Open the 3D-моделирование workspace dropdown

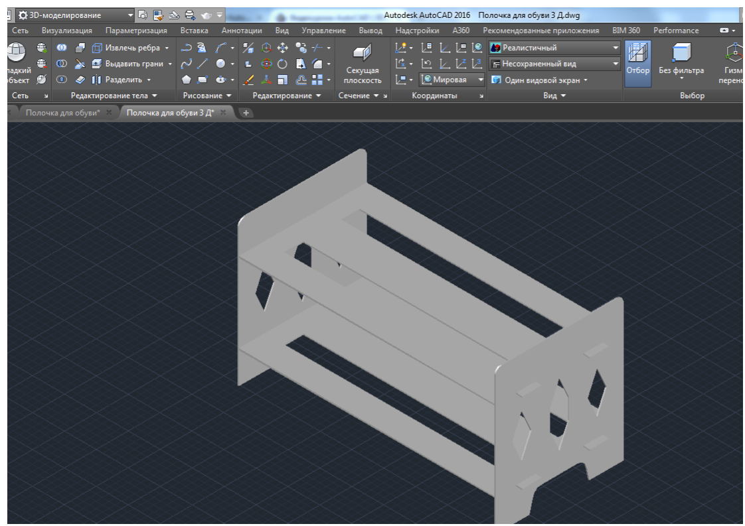pyautogui.click(x=75, y=15)
